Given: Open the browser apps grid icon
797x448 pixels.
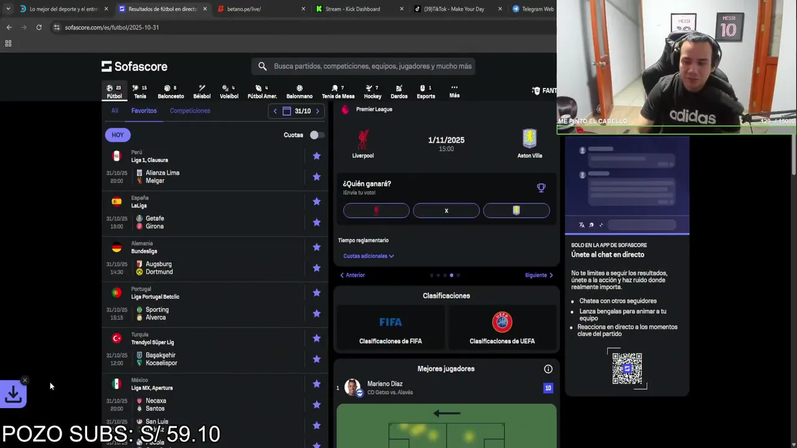Looking at the screenshot, I should pos(8,44).
